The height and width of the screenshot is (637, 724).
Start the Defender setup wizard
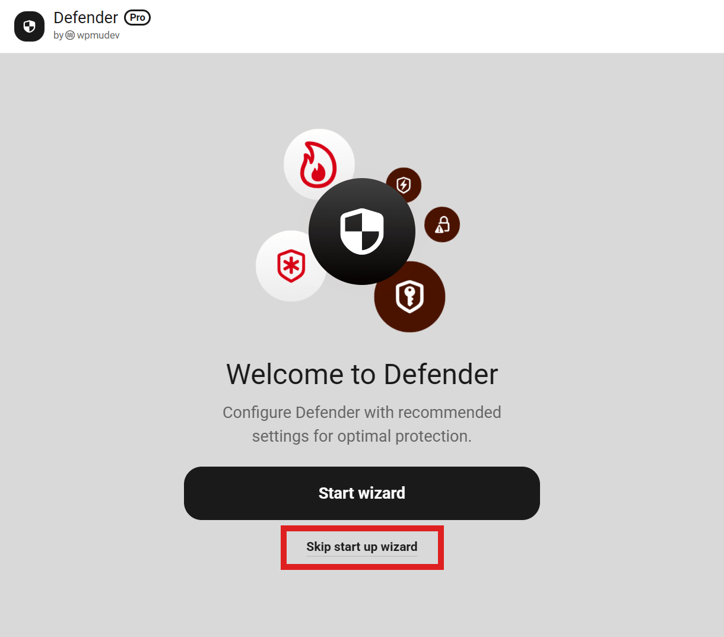362,493
